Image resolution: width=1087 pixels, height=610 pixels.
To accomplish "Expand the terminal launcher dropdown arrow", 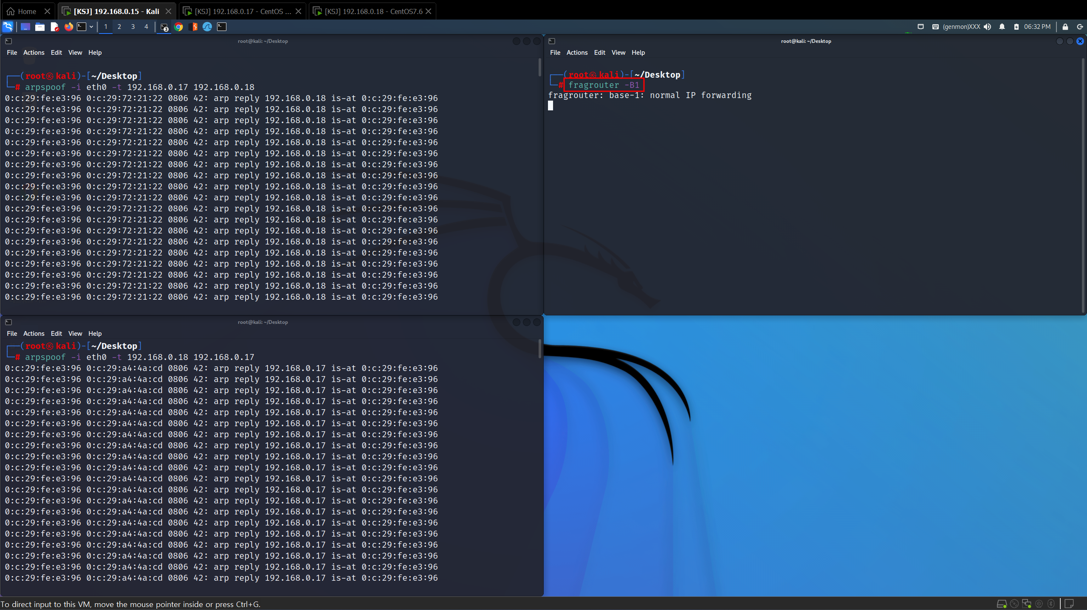I will click(x=91, y=27).
